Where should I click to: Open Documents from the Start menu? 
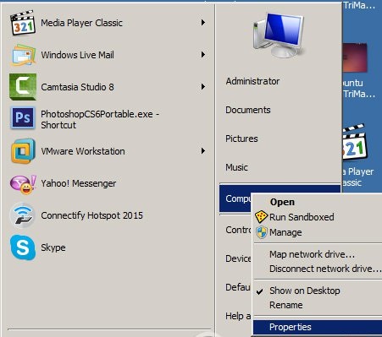(x=248, y=110)
